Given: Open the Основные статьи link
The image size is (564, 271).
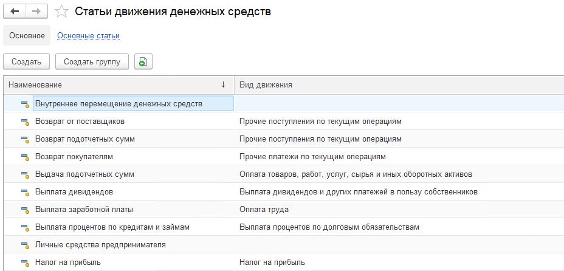Looking at the screenshot, I should 88,36.
